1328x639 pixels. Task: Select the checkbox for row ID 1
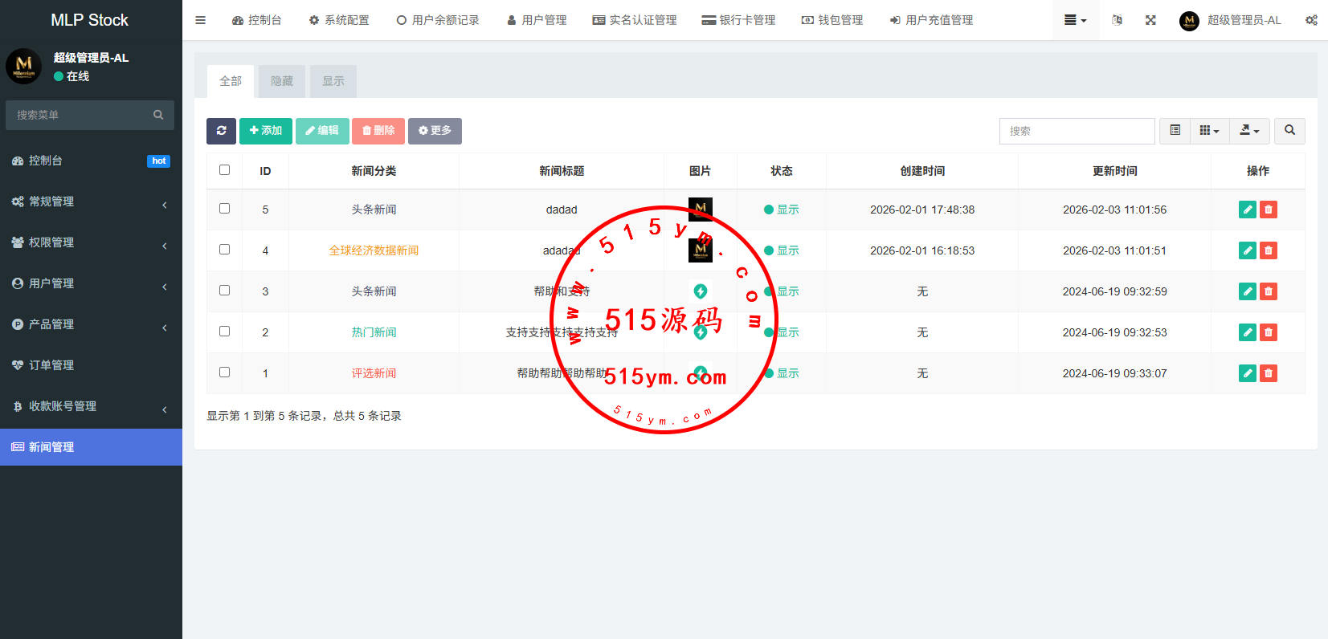[225, 372]
